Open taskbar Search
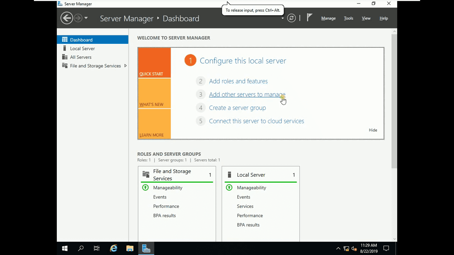This screenshot has height=255, width=454. click(x=81, y=248)
